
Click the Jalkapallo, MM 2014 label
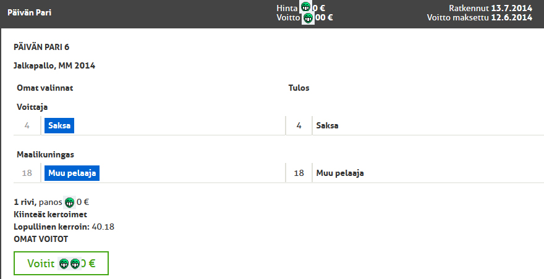point(54,65)
